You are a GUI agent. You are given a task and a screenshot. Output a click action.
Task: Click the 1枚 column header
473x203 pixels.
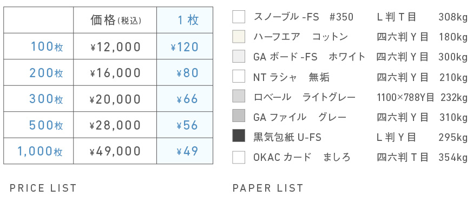click(188, 20)
